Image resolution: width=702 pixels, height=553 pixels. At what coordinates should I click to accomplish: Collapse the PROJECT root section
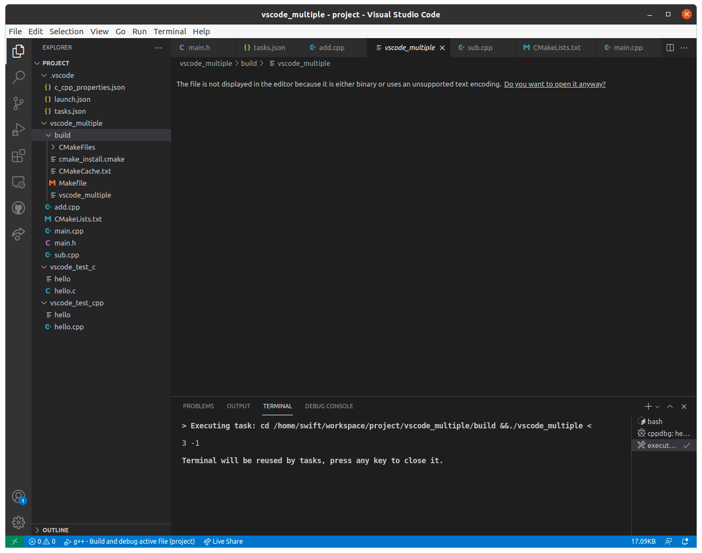click(101, 63)
